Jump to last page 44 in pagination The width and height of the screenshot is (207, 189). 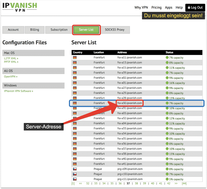click(x=184, y=184)
